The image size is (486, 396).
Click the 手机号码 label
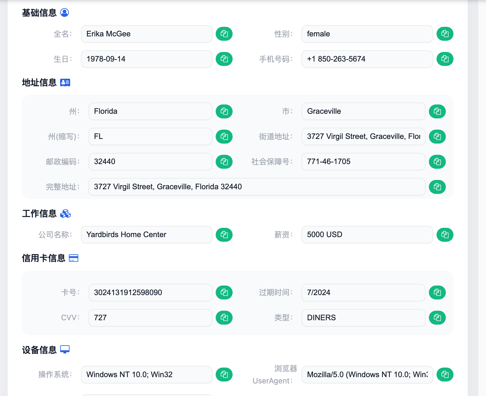click(x=276, y=59)
